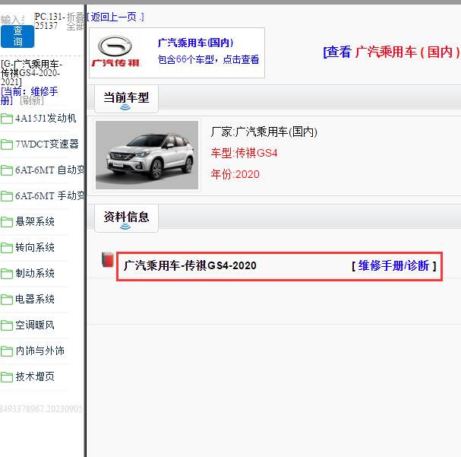Click the red book icon beside 广汽乘用车-传祺GS4-2020
This screenshot has width=461, height=457.
coord(108,259)
